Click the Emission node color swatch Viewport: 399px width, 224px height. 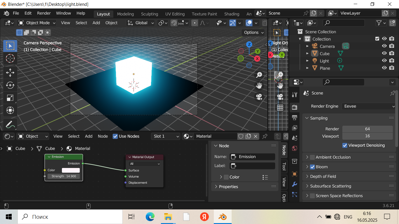(71, 170)
